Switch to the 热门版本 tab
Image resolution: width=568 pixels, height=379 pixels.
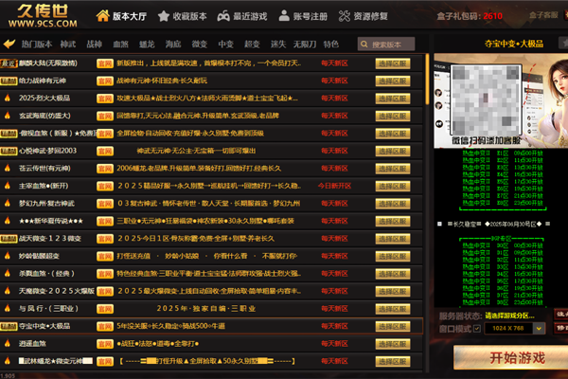click(x=38, y=45)
